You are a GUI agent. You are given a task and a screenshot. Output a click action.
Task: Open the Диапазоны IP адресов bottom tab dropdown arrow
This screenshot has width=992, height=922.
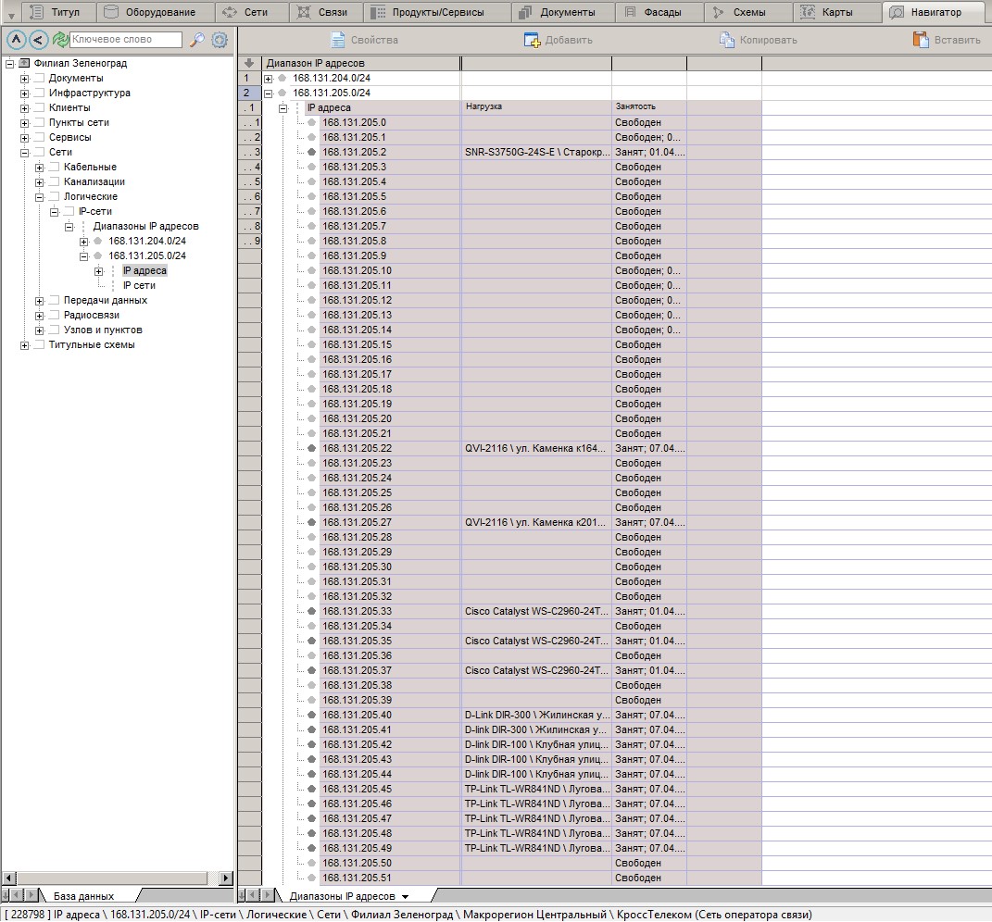tap(405, 897)
